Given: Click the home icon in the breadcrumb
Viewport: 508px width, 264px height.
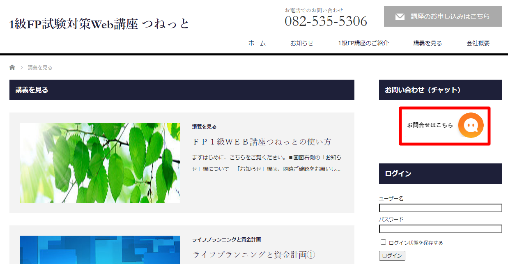Looking at the screenshot, I should 12,67.
